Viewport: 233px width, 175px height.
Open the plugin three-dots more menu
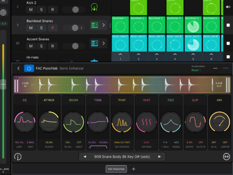click(x=215, y=68)
